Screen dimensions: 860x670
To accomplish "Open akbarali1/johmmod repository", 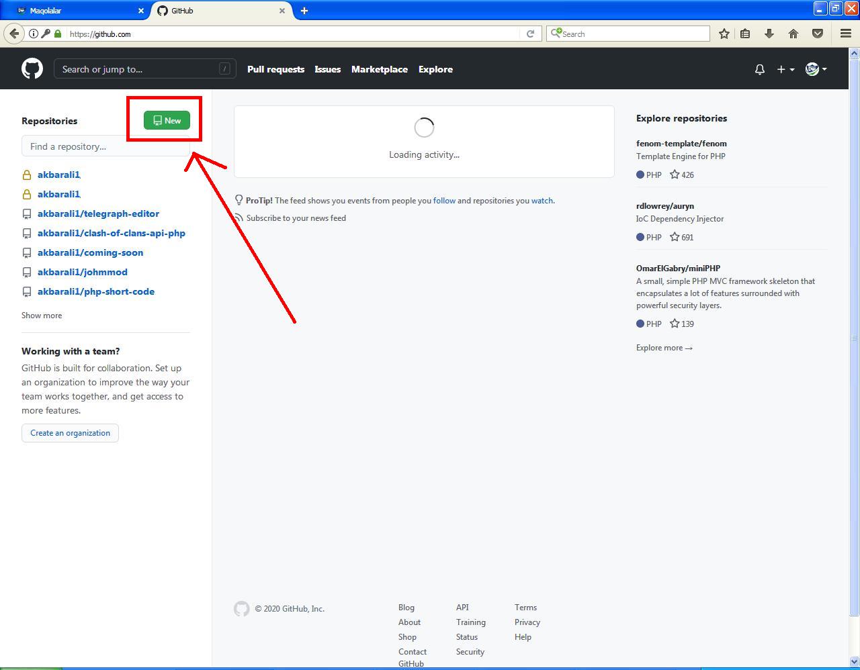I will click(x=82, y=272).
